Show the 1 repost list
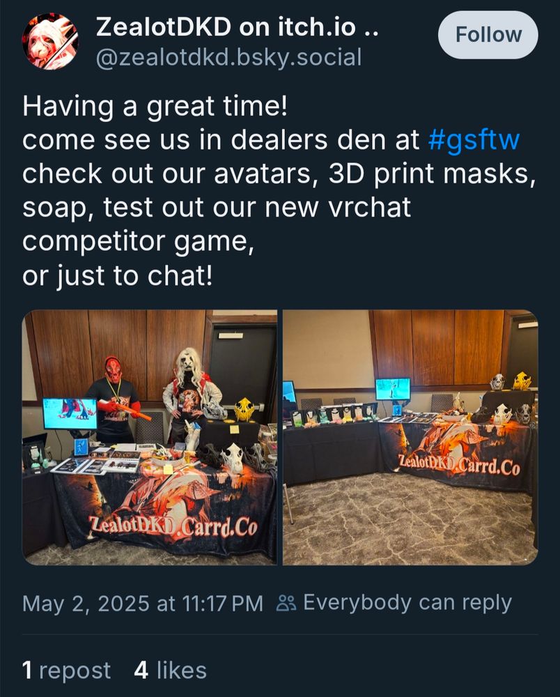 click(67, 670)
